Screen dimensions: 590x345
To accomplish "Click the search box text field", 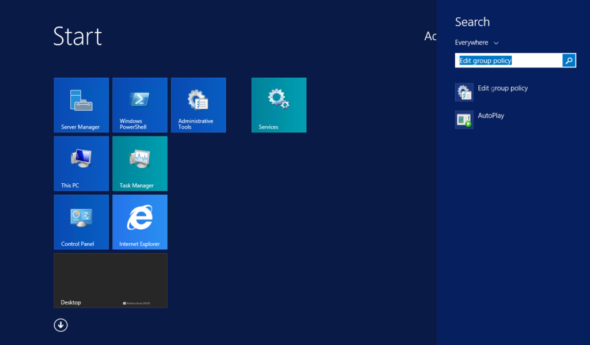I will click(508, 60).
